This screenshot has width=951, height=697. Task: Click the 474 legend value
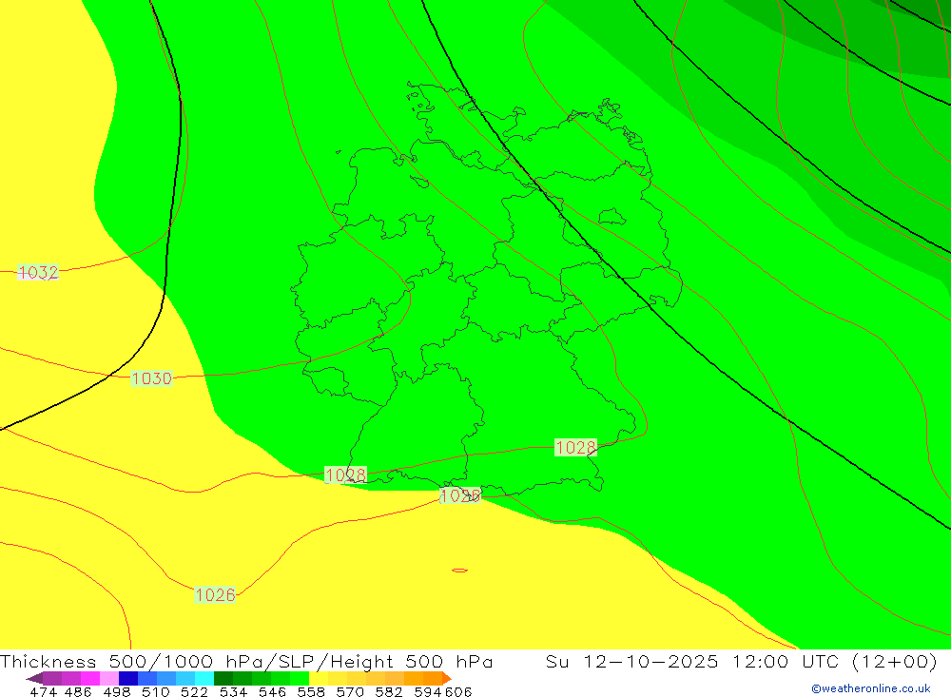tap(43, 691)
